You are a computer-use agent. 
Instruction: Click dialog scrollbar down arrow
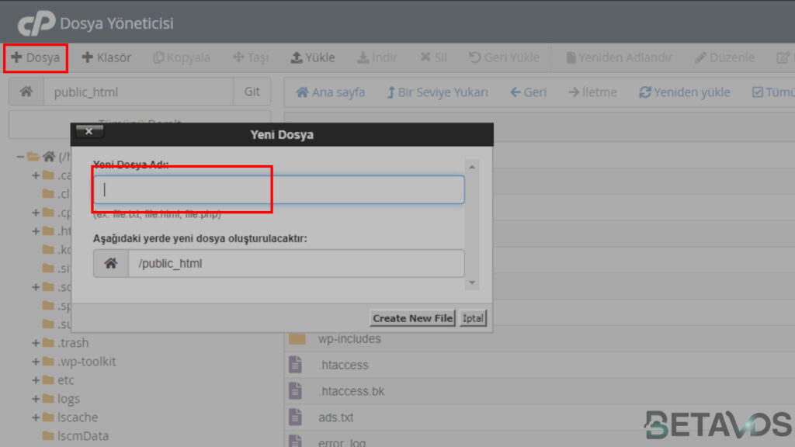(x=472, y=282)
